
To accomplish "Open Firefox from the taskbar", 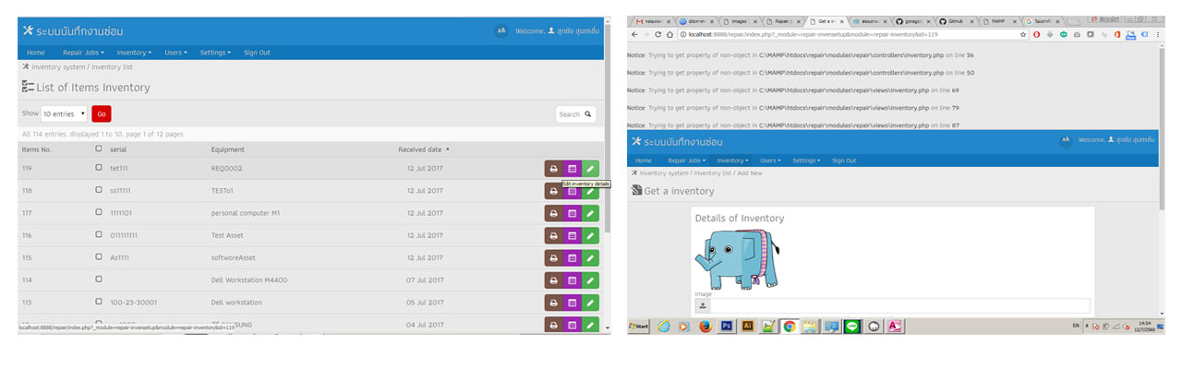I will pyautogui.click(x=705, y=326).
